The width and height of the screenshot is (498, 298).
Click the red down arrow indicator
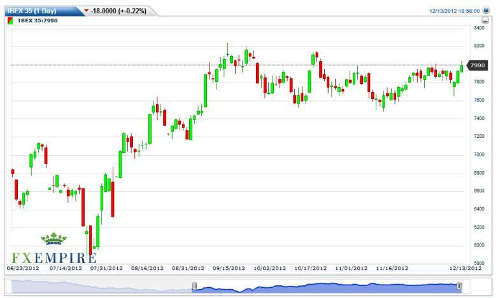coord(87,11)
